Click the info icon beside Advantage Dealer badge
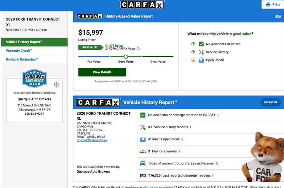The height and width of the screenshot is (188, 284). click(x=56, y=84)
